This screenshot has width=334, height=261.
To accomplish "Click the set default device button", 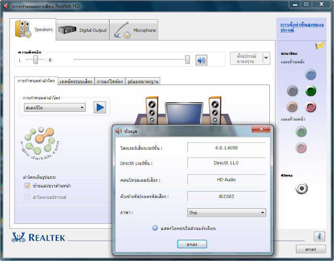I will coord(246,58).
